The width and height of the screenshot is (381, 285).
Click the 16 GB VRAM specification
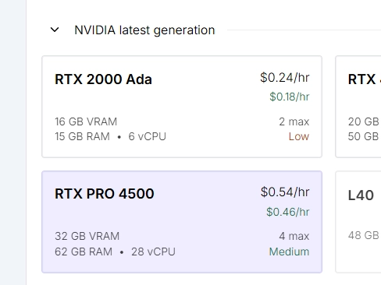click(86, 121)
